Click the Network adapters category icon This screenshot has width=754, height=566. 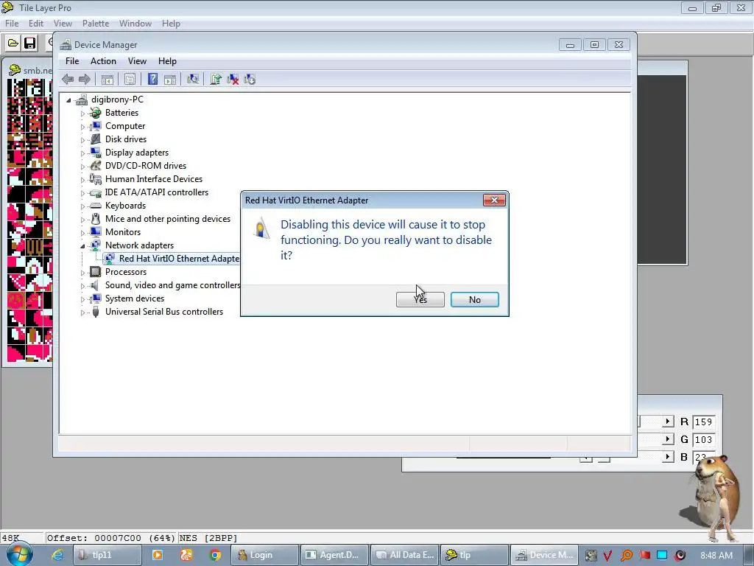tap(96, 245)
